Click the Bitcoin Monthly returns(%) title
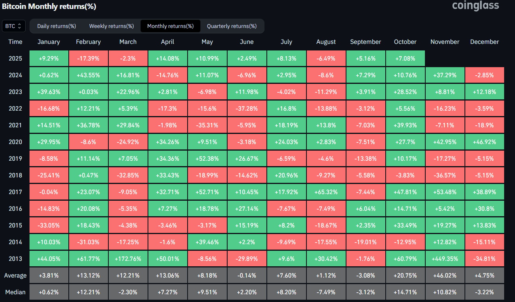Viewport: 515px width, 302px height. 49,7
